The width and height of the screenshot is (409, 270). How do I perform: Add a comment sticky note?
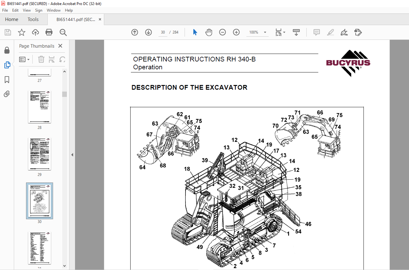(x=317, y=32)
